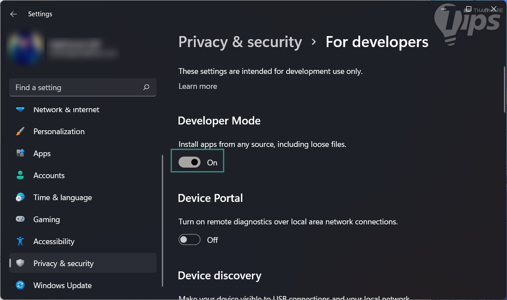Click the main page vertical scrollbar
The image size is (507, 300).
point(504,90)
